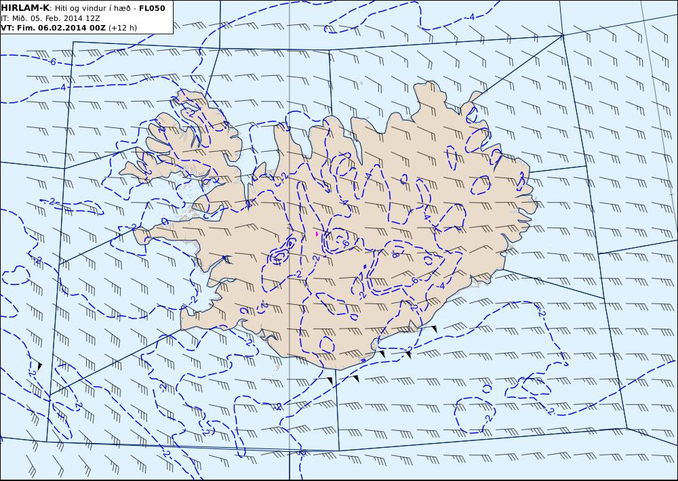
Task: Click the valid time 'VT: Fim. 06.02.2014 00Z'
Action: (53, 28)
